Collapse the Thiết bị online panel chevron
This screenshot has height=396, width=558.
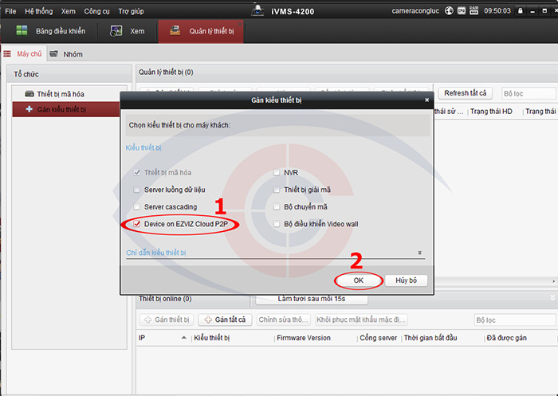[552, 298]
